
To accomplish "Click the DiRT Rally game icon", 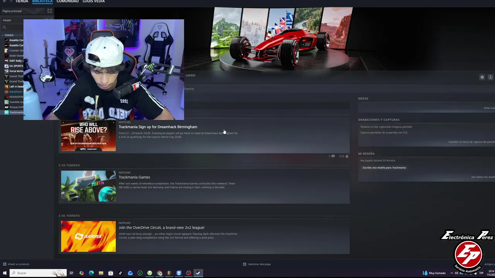I will point(6,61).
